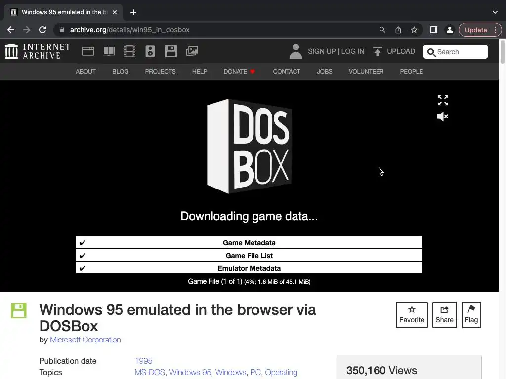Open the DONATE menu item
The height and width of the screenshot is (379, 506).
coord(240,71)
